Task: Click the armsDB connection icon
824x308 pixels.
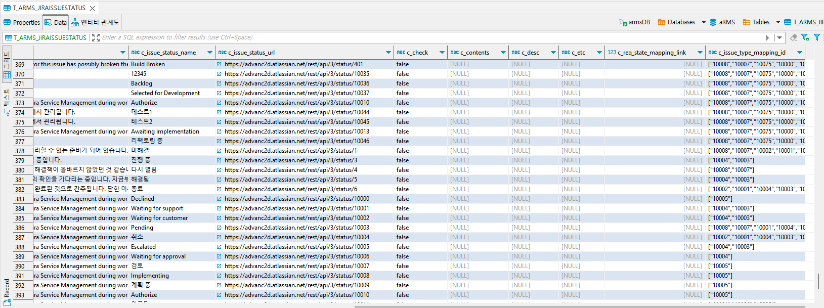Action: (623, 22)
